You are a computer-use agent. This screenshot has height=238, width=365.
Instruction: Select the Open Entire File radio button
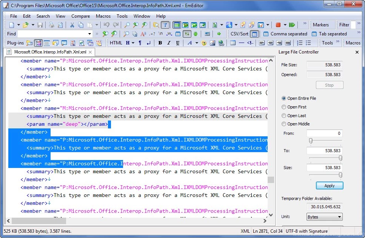[x=283, y=98]
